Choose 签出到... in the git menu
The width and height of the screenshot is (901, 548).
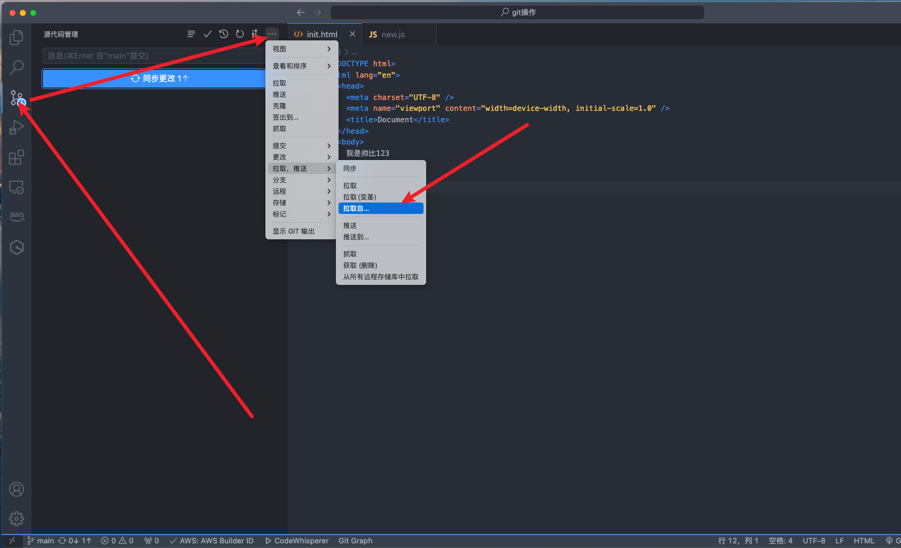[302, 117]
